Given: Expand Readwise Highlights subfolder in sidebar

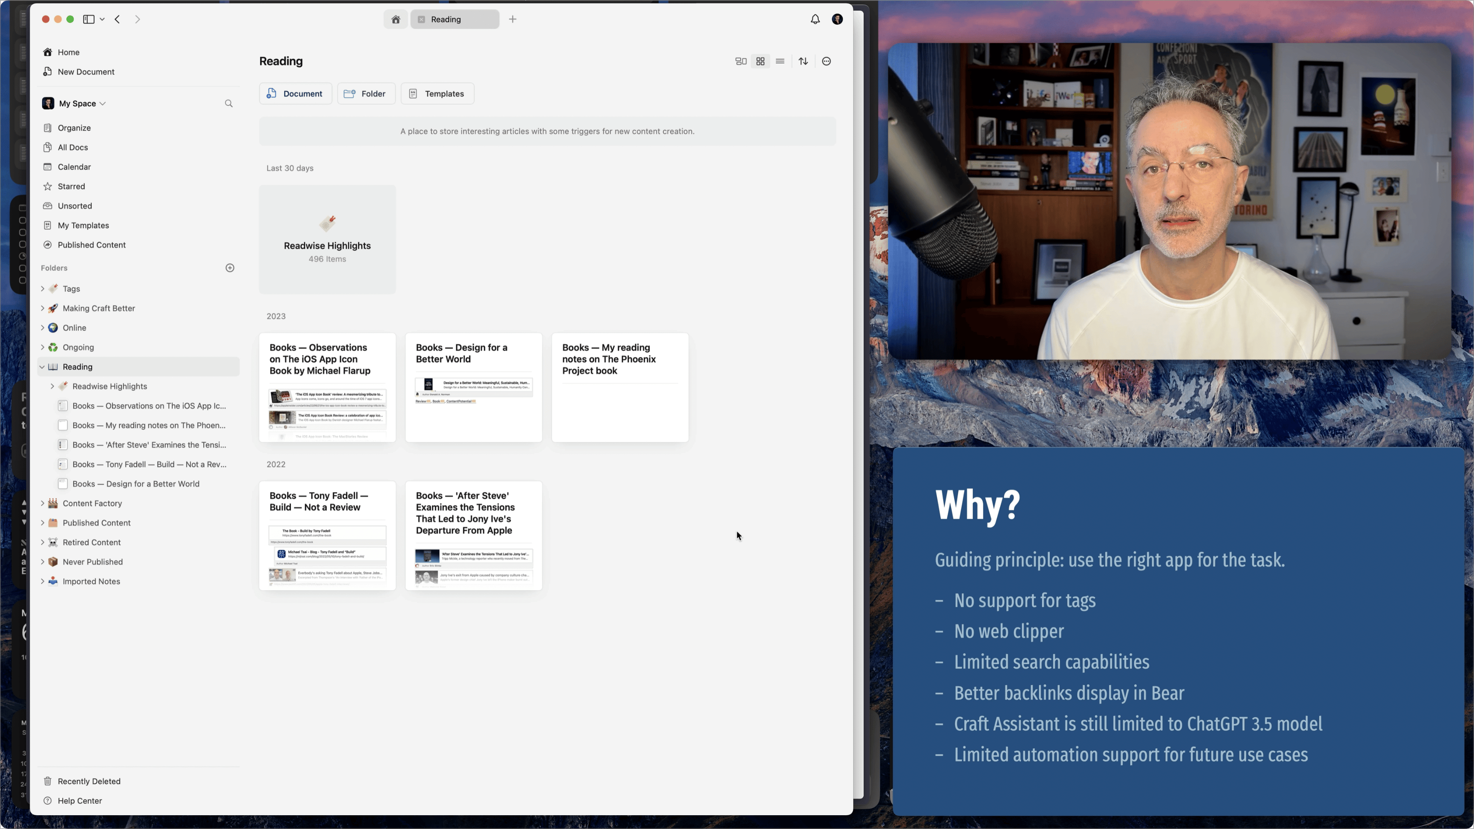Looking at the screenshot, I should point(52,386).
